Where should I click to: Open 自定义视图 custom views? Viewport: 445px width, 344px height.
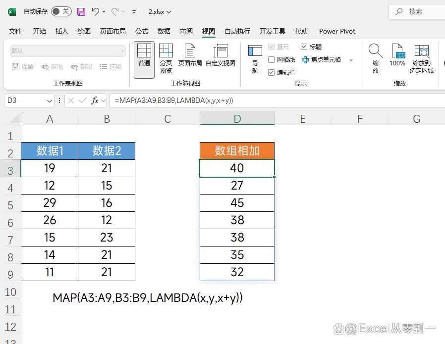point(221,54)
